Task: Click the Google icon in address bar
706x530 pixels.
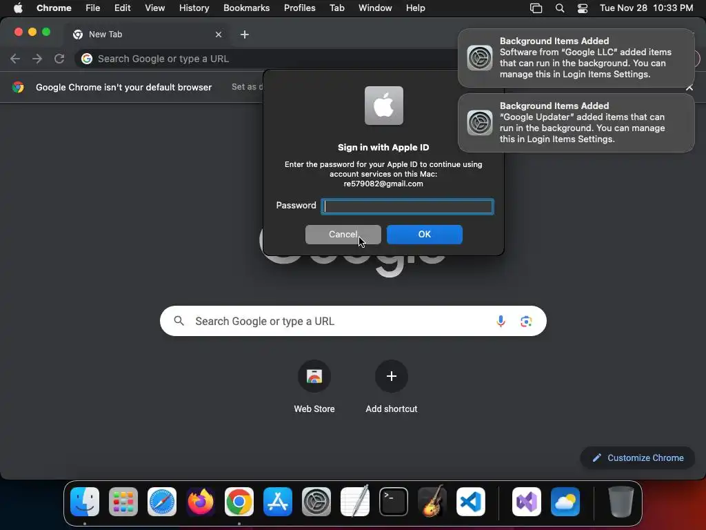Action: point(87,59)
